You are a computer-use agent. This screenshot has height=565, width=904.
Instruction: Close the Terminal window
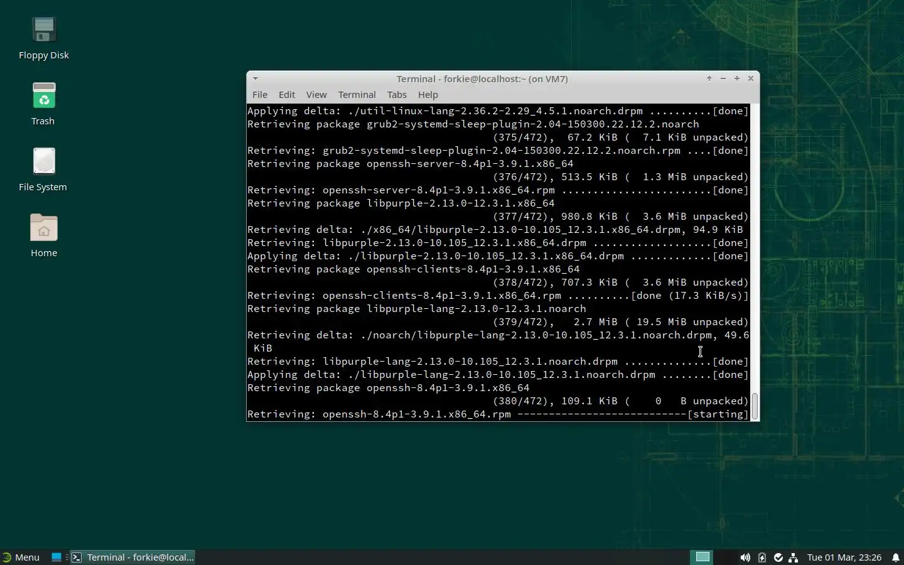(751, 78)
